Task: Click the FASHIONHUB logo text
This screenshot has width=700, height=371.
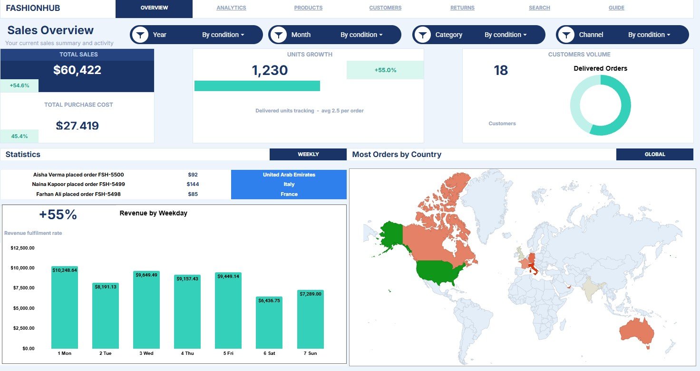Action: 33,8
